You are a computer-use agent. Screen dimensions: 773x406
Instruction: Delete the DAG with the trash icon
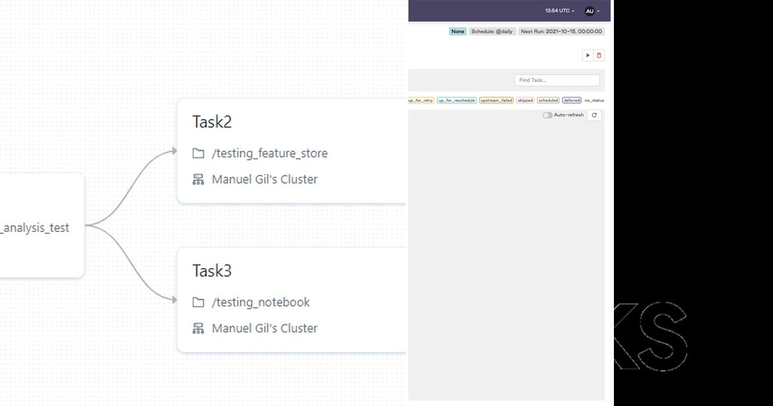599,55
